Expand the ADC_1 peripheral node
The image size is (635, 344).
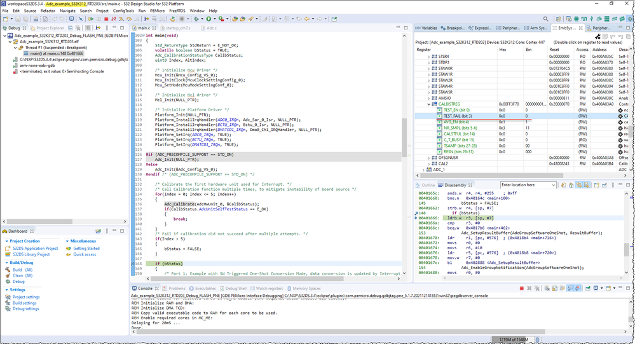tap(423, 170)
